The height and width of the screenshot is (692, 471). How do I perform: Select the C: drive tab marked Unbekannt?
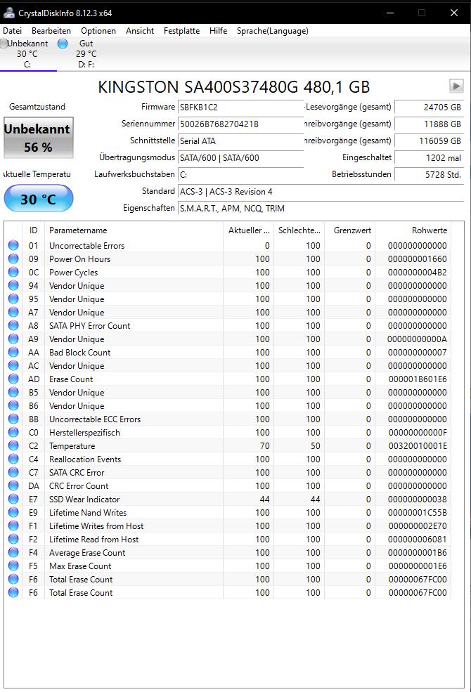click(x=27, y=54)
